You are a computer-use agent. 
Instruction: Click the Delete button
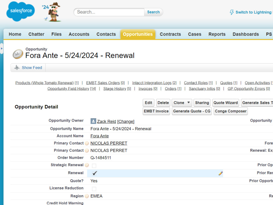(x=163, y=103)
